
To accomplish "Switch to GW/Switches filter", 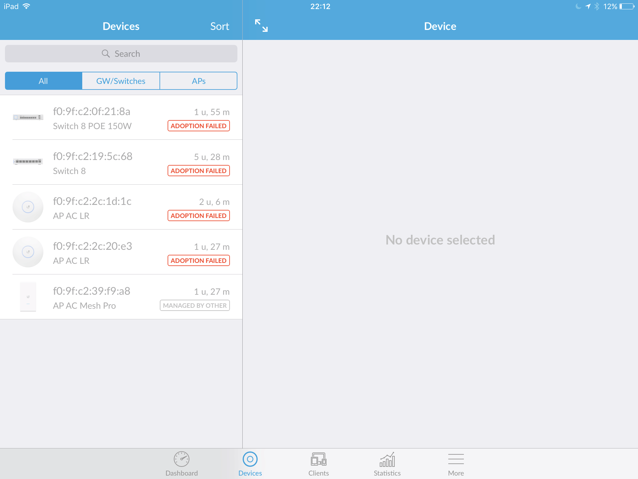I will 121,81.
